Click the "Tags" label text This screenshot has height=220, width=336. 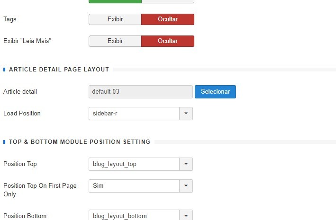9,19
